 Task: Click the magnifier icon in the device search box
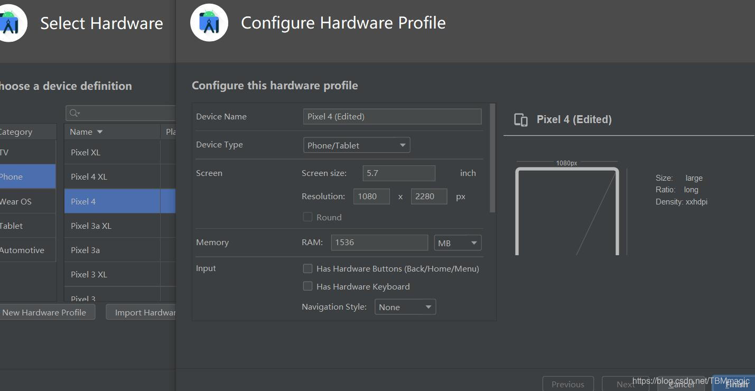click(x=74, y=113)
